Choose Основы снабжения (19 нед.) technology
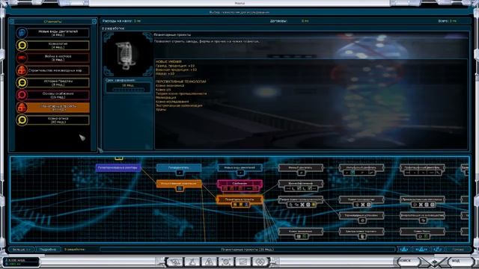The height and width of the screenshot is (269, 479). (x=58, y=95)
